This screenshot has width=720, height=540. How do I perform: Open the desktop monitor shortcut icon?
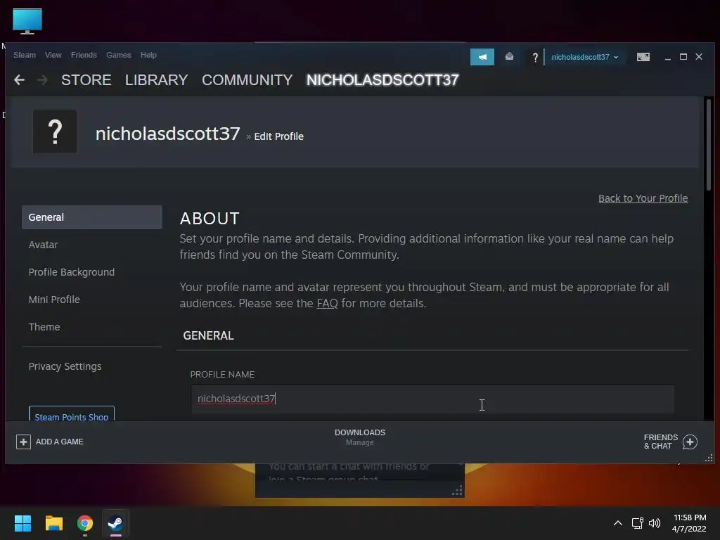27,21
